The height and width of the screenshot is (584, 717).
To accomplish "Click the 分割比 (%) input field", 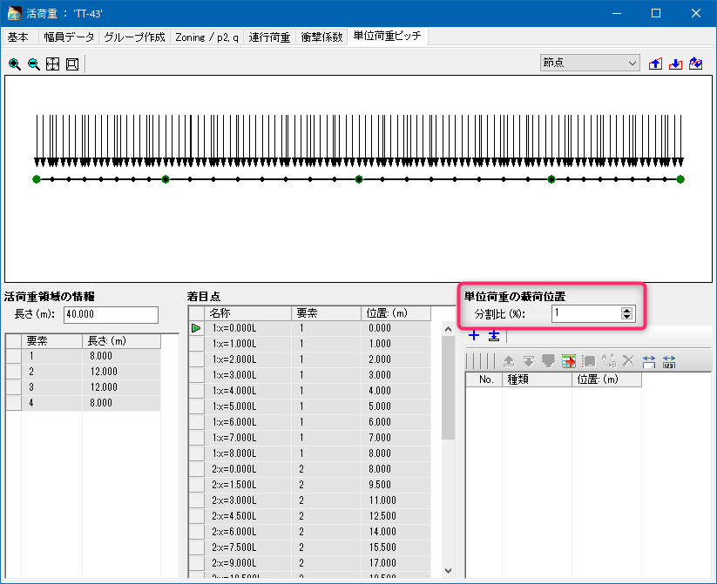I will pos(586,313).
